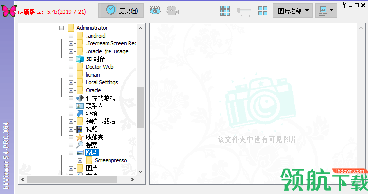Click the latest version 5.4b link
The height and width of the screenshot is (194, 368).
(x=52, y=12)
